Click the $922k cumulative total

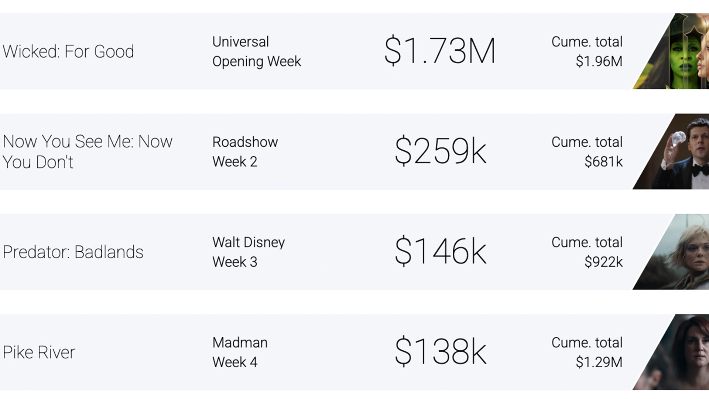pyautogui.click(x=603, y=262)
